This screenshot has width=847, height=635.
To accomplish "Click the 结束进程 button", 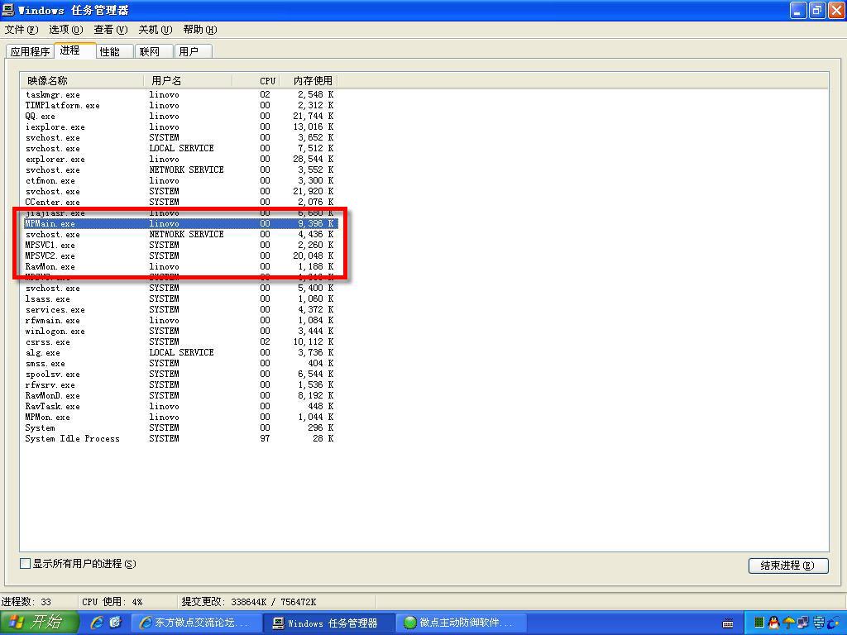I will point(788,566).
